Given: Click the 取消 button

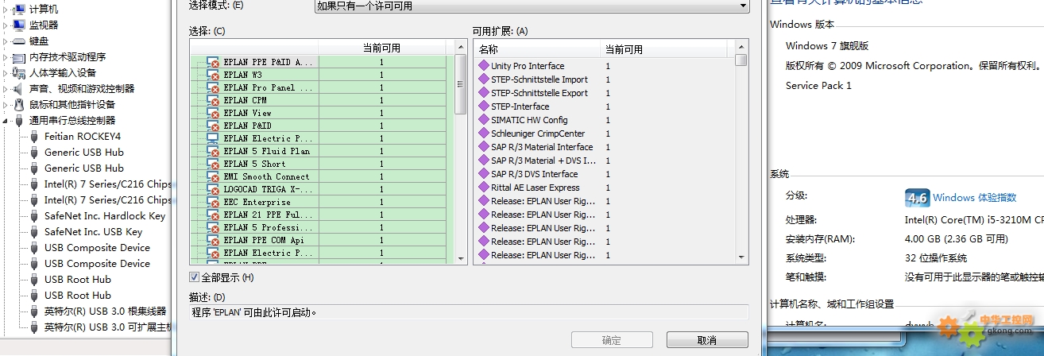Looking at the screenshot, I should (707, 340).
